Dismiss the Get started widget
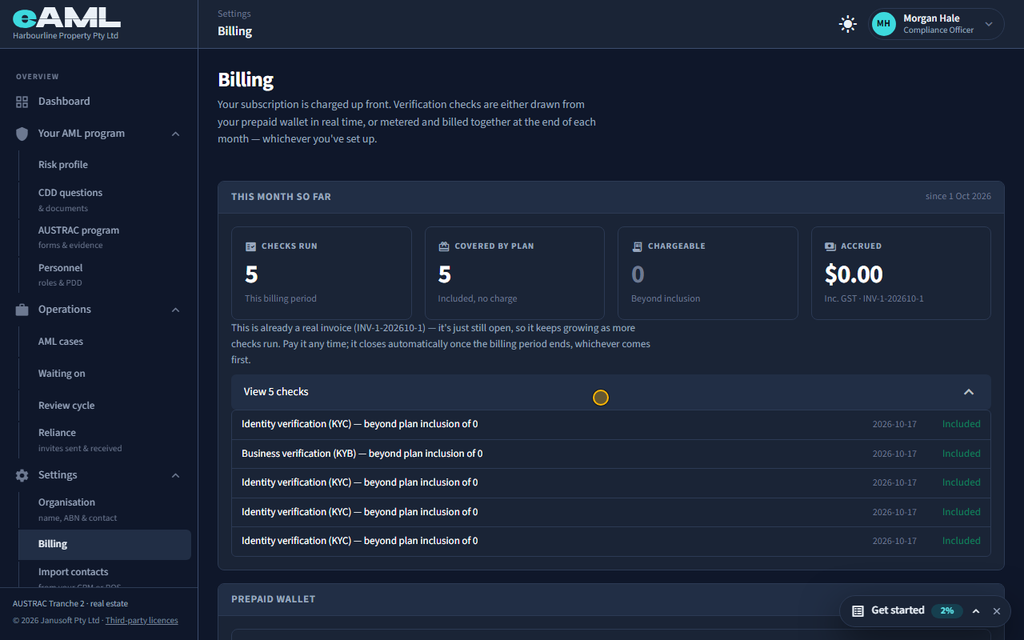This screenshot has width=1024, height=640. [x=997, y=611]
